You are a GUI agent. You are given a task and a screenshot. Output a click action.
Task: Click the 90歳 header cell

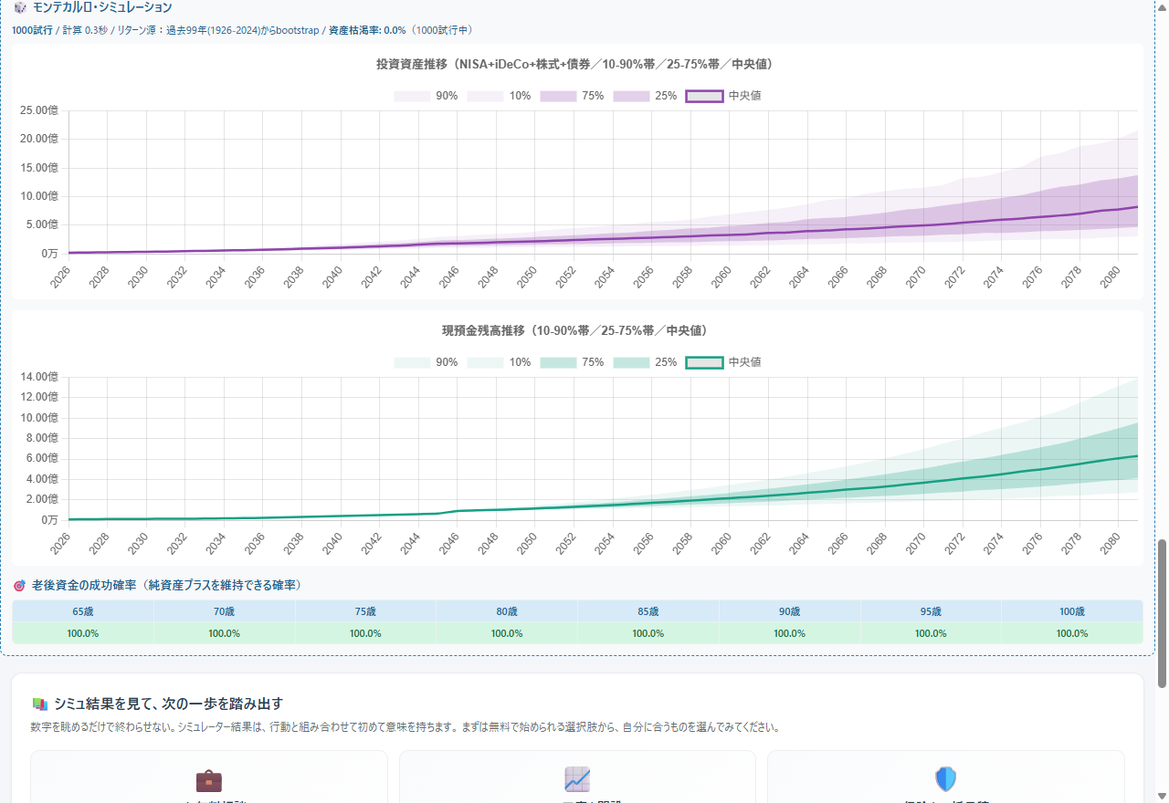pos(789,611)
